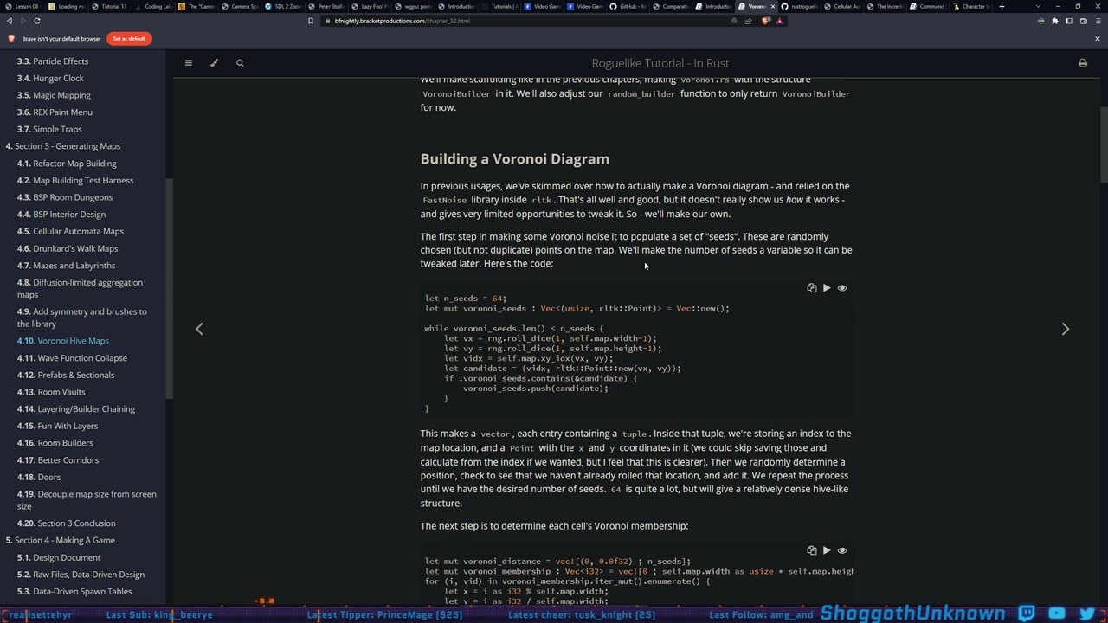Screen dimensions: 1108x623
Task: Open the Brave main menu
Action: pyautogui.click(x=1098, y=21)
